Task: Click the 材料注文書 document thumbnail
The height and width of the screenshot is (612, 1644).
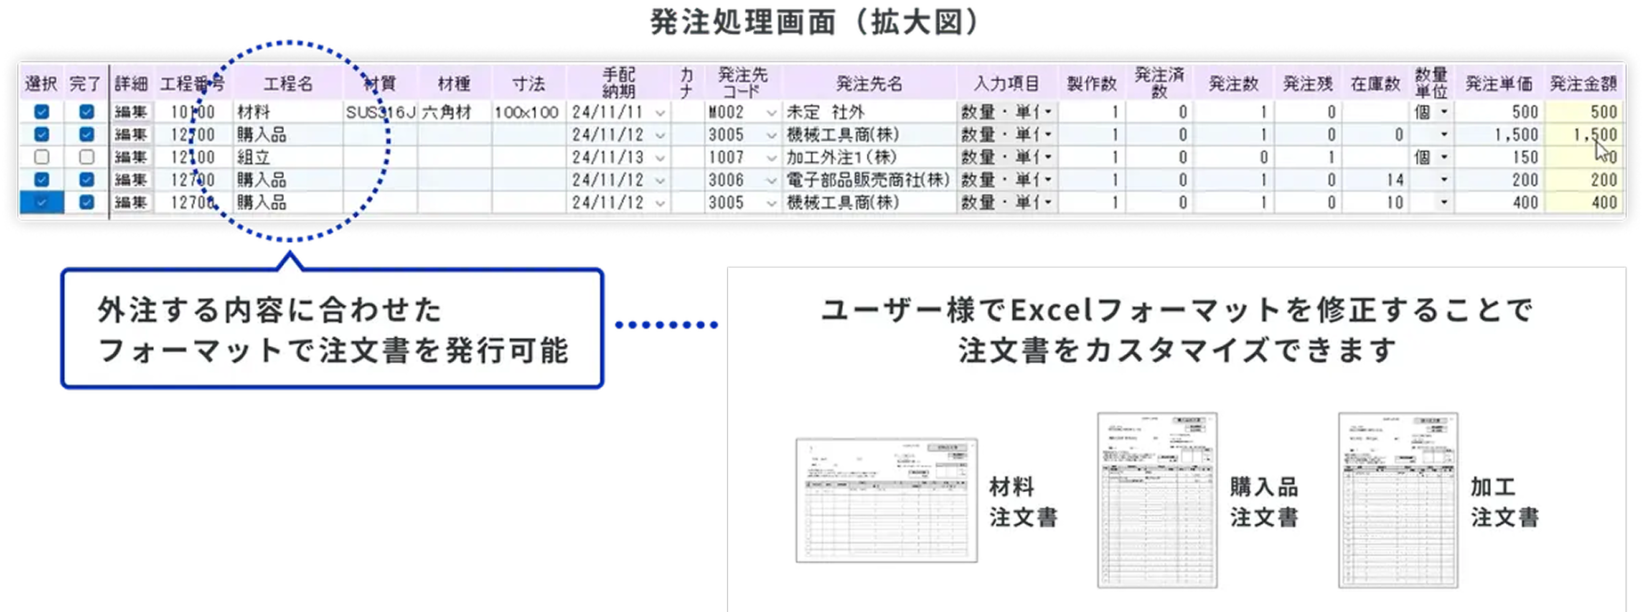Action: 887,500
